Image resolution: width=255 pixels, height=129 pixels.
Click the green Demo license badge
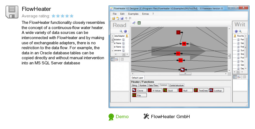click(x=119, y=117)
